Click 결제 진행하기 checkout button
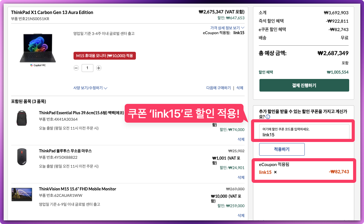The height and width of the screenshot is (224, 364). pyautogui.click(x=304, y=85)
